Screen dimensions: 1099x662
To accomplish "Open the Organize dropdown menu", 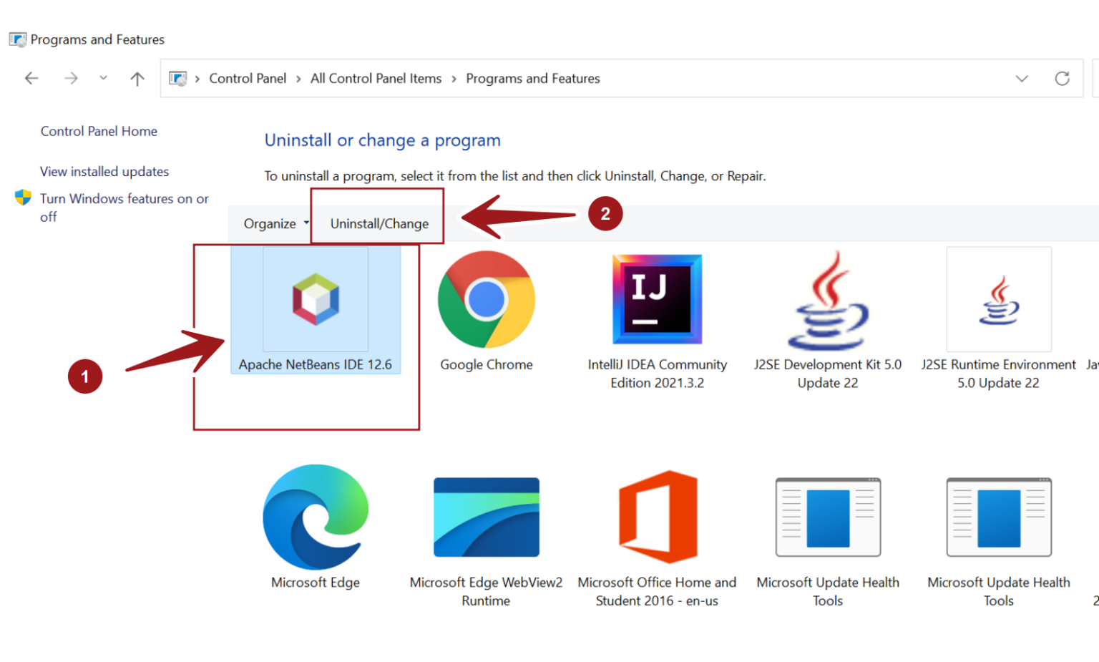I will 274,223.
